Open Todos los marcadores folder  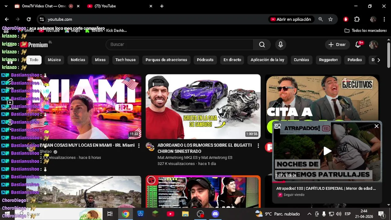coord(366,31)
